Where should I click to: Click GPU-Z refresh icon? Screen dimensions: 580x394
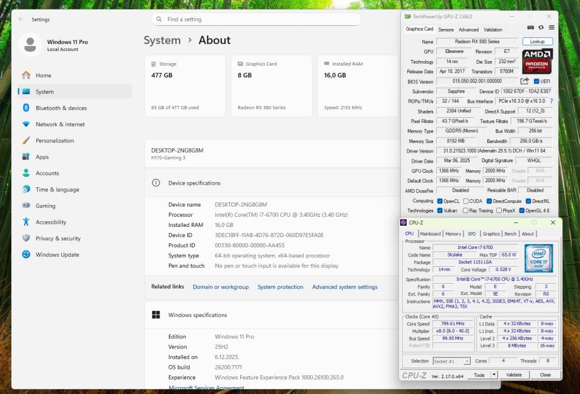[x=541, y=28]
